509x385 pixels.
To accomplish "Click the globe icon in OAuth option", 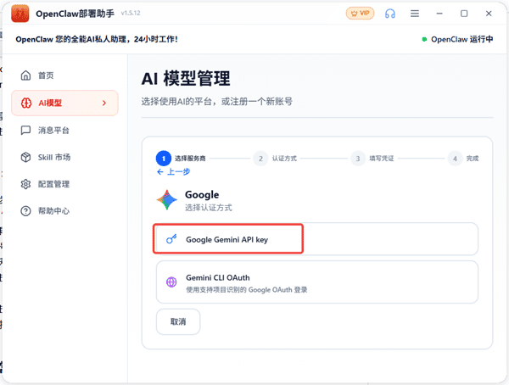I will [171, 282].
